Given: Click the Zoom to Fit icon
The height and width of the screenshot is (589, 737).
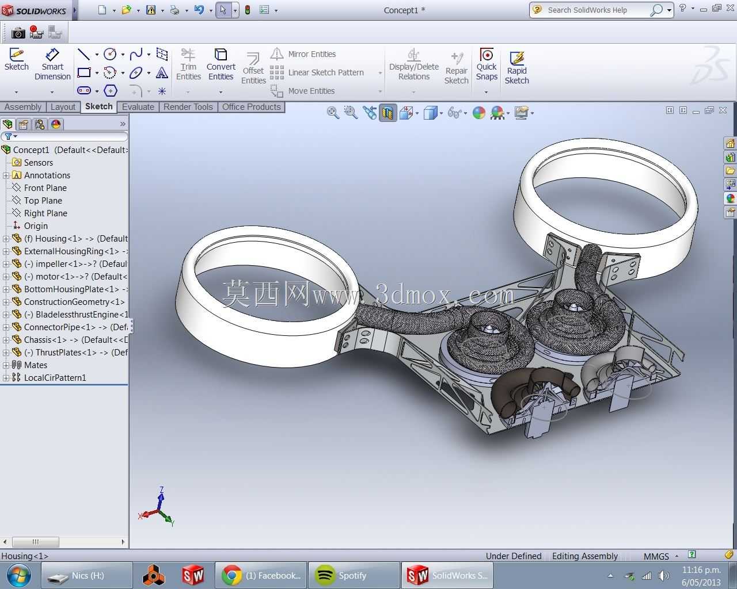Looking at the screenshot, I should tap(333, 113).
